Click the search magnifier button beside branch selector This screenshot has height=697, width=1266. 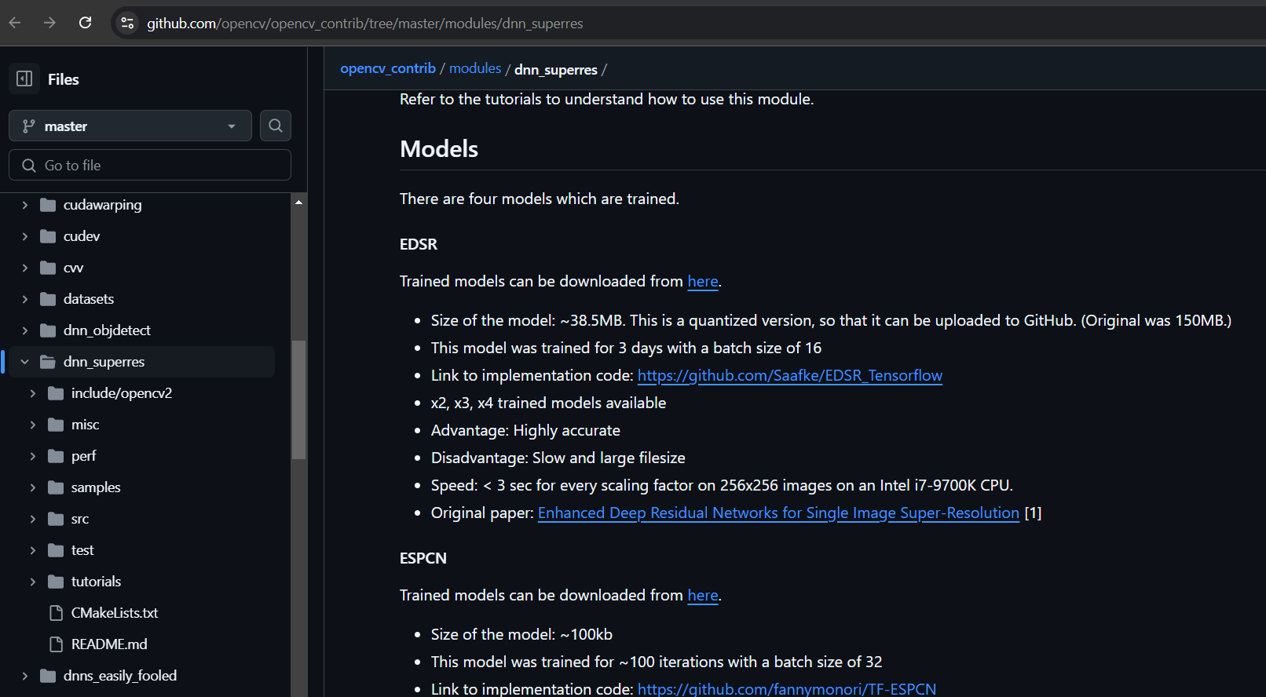pos(276,126)
